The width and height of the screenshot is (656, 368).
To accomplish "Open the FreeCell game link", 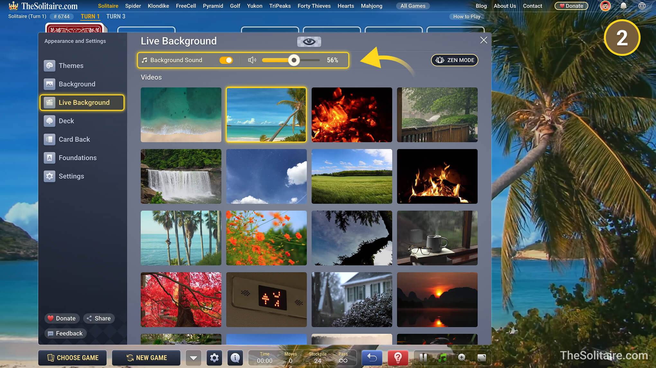I will click(186, 6).
